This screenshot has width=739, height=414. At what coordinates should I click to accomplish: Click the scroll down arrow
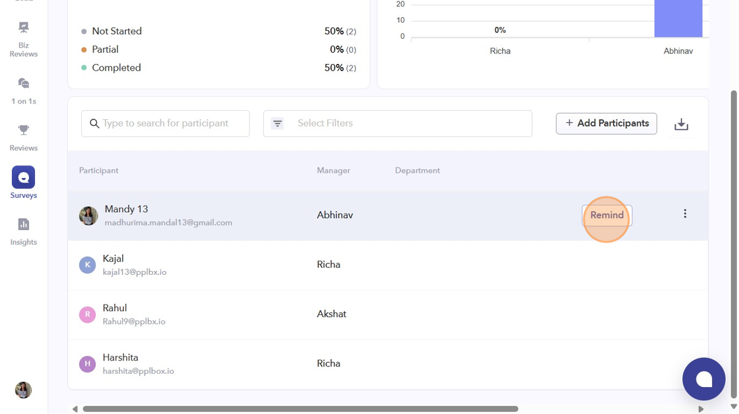733,407
